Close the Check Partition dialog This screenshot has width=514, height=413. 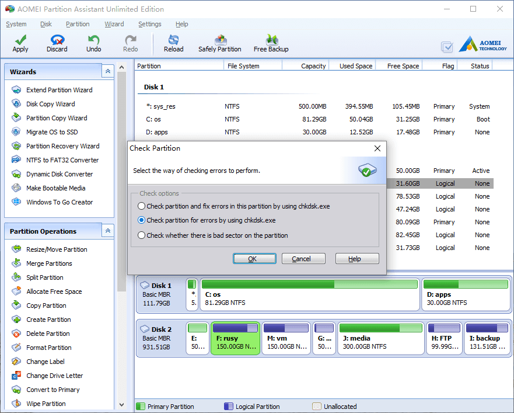coord(377,148)
